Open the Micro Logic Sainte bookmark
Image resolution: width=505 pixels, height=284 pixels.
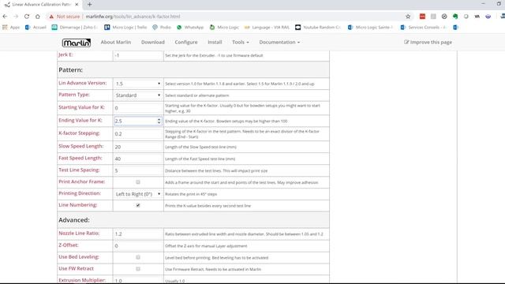tap(370, 28)
